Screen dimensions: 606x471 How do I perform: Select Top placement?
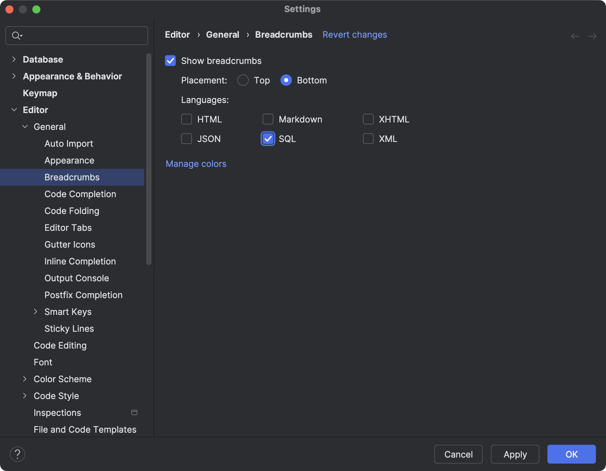243,80
